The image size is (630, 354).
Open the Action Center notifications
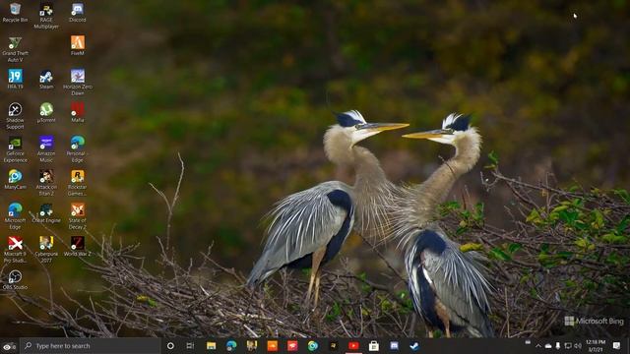(617, 346)
